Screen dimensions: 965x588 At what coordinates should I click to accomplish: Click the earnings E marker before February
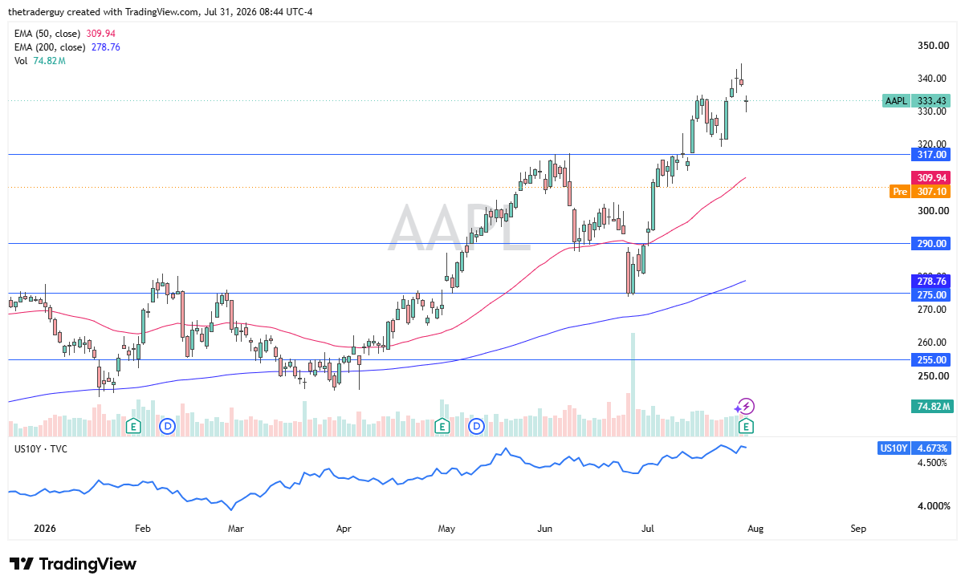pyautogui.click(x=134, y=426)
